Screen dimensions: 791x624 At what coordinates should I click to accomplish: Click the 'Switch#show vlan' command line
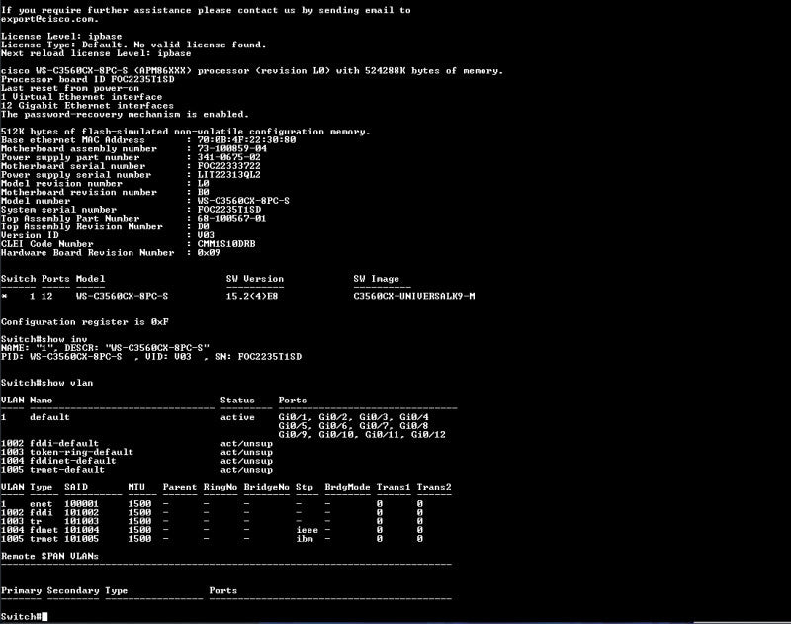click(x=46, y=383)
